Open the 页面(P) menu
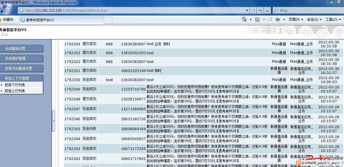 (296, 20)
